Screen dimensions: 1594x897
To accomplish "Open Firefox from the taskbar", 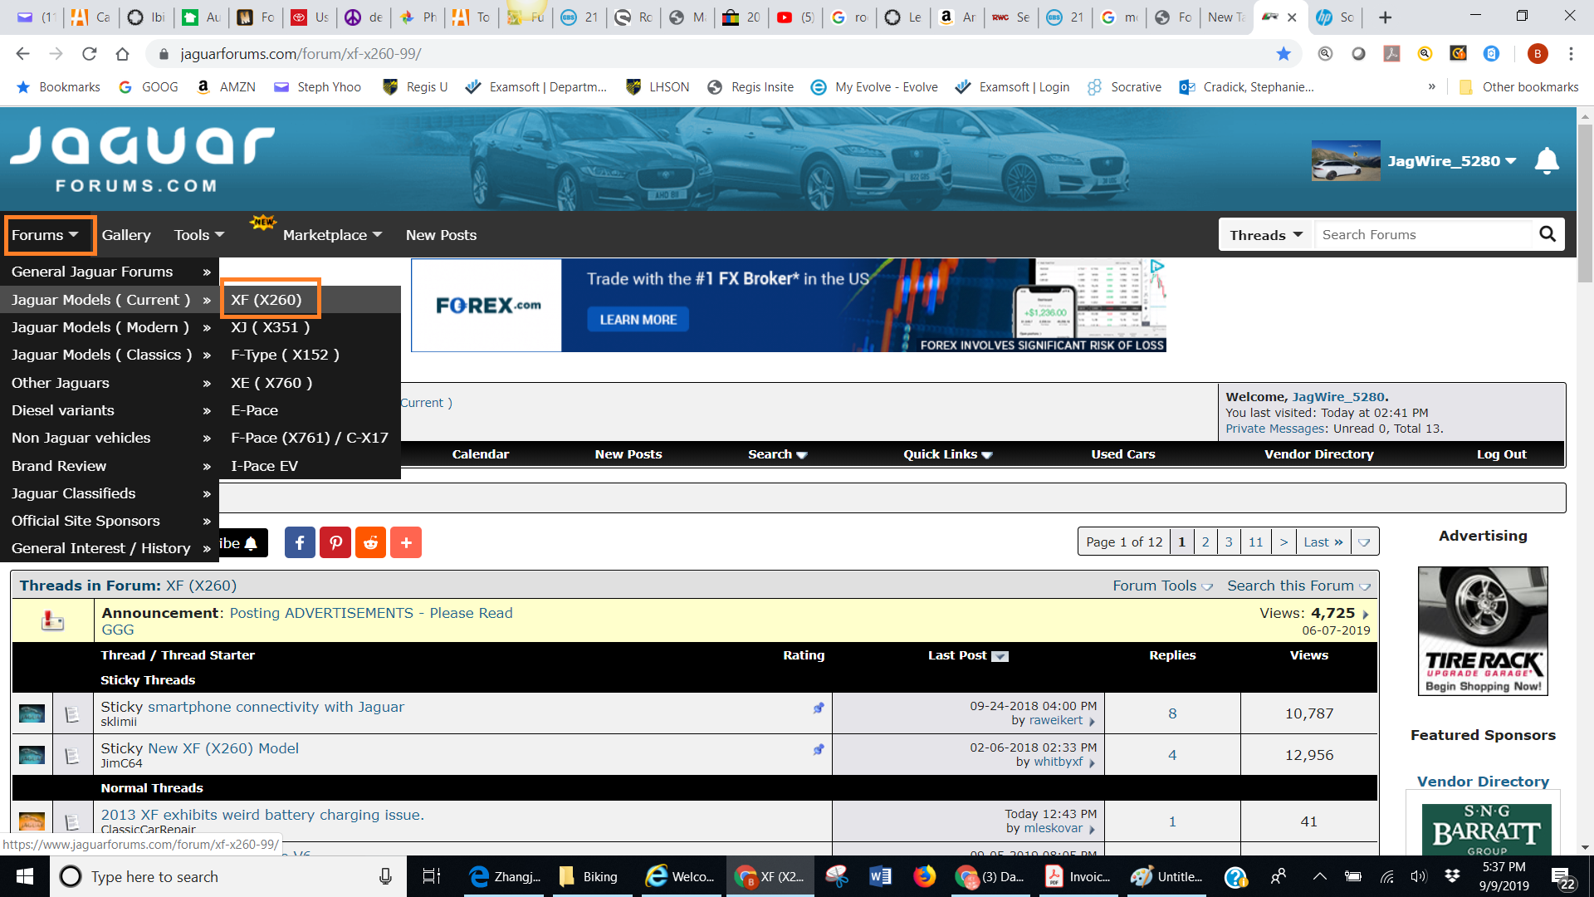I will (x=924, y=876).
